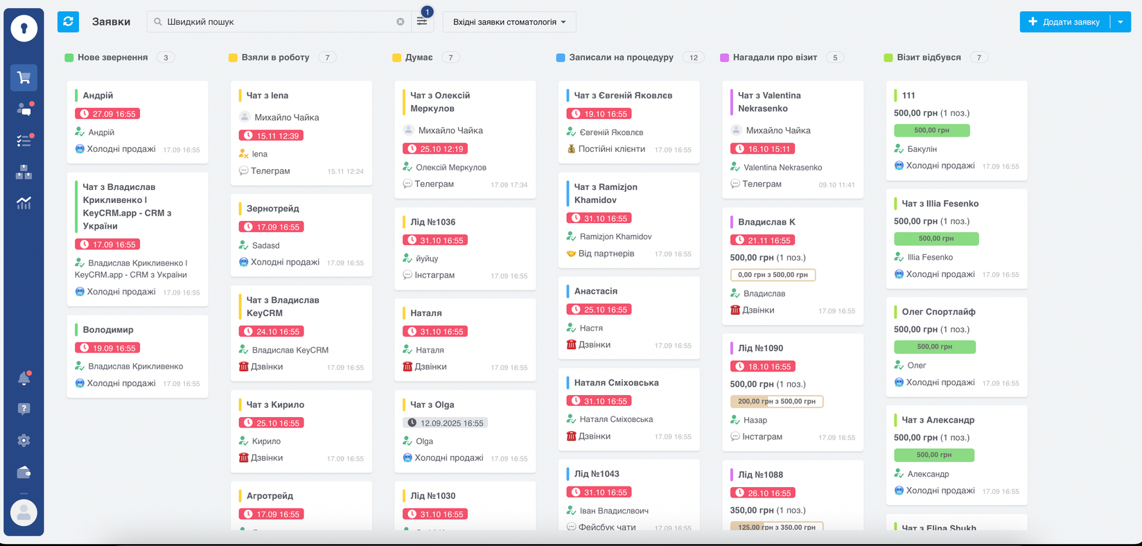This screenshot has width=1142, height=546.
Task: Open the notifications bell in sidebar
Action: 24,378
